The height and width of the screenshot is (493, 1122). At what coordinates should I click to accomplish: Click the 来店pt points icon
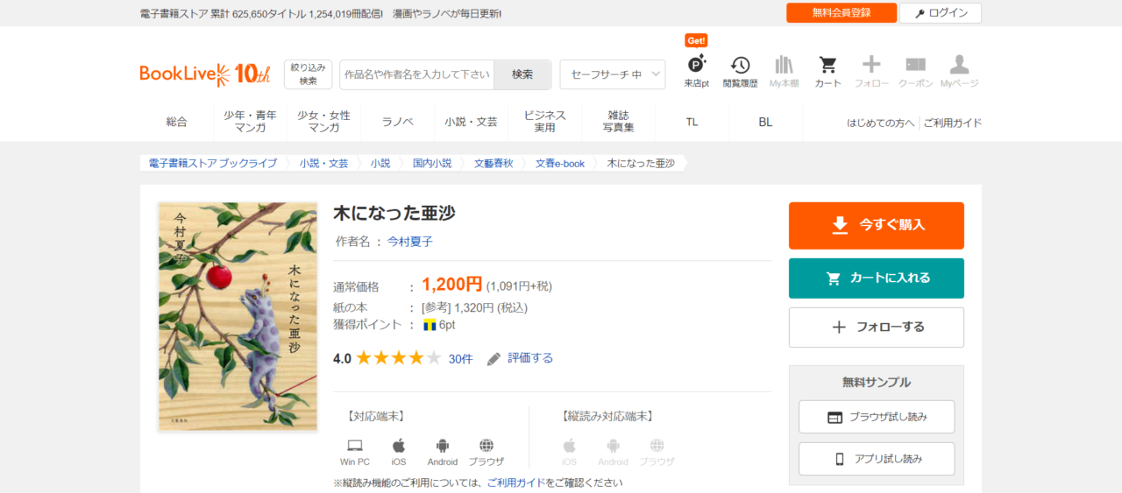(696, 66)
